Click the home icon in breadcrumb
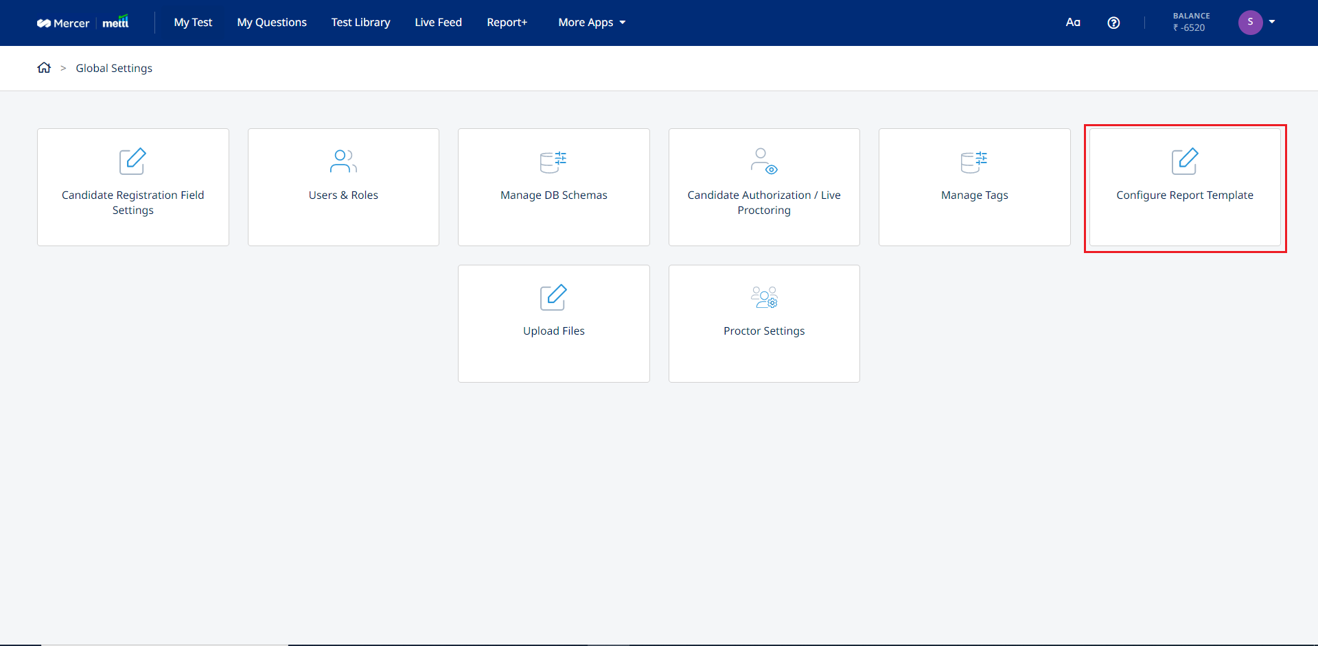This screenshot has height=646, width=1318. pyautogui.click(x=44, y=67)
